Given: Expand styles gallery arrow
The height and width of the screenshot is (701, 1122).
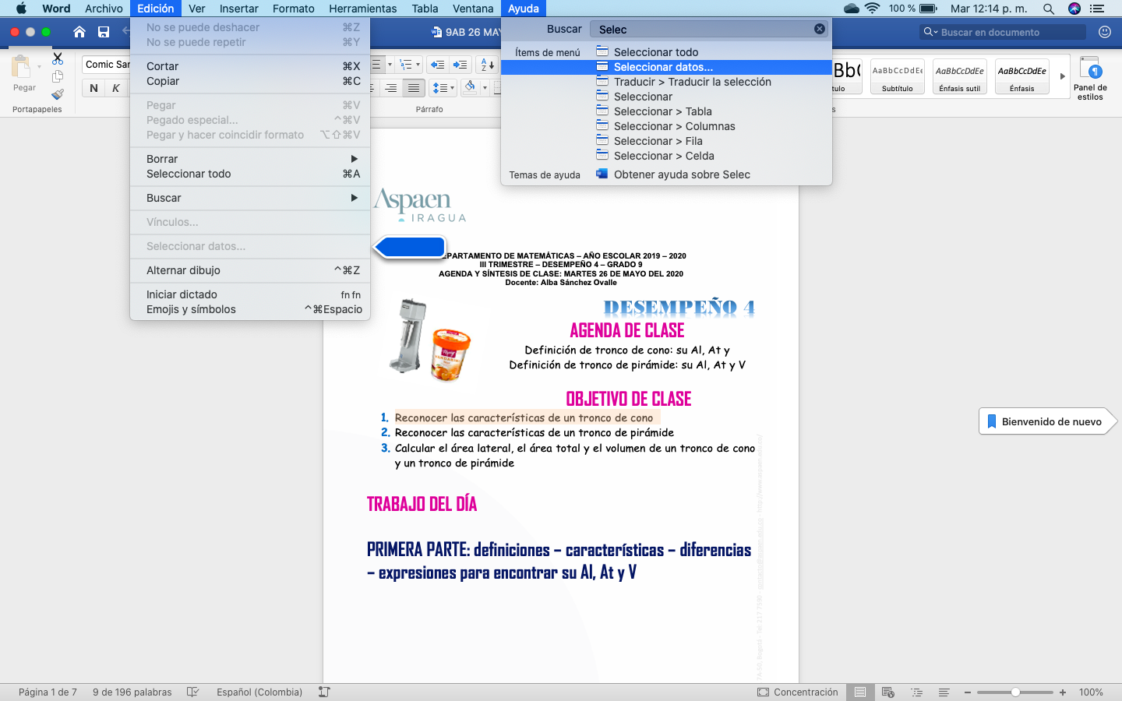Looking at the screenshot, I should (x=1062, y=76).
